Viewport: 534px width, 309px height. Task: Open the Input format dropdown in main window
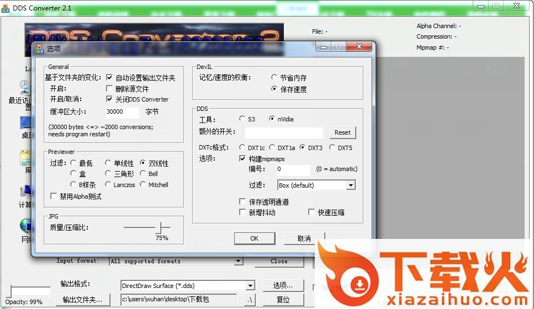coord(239,261)
